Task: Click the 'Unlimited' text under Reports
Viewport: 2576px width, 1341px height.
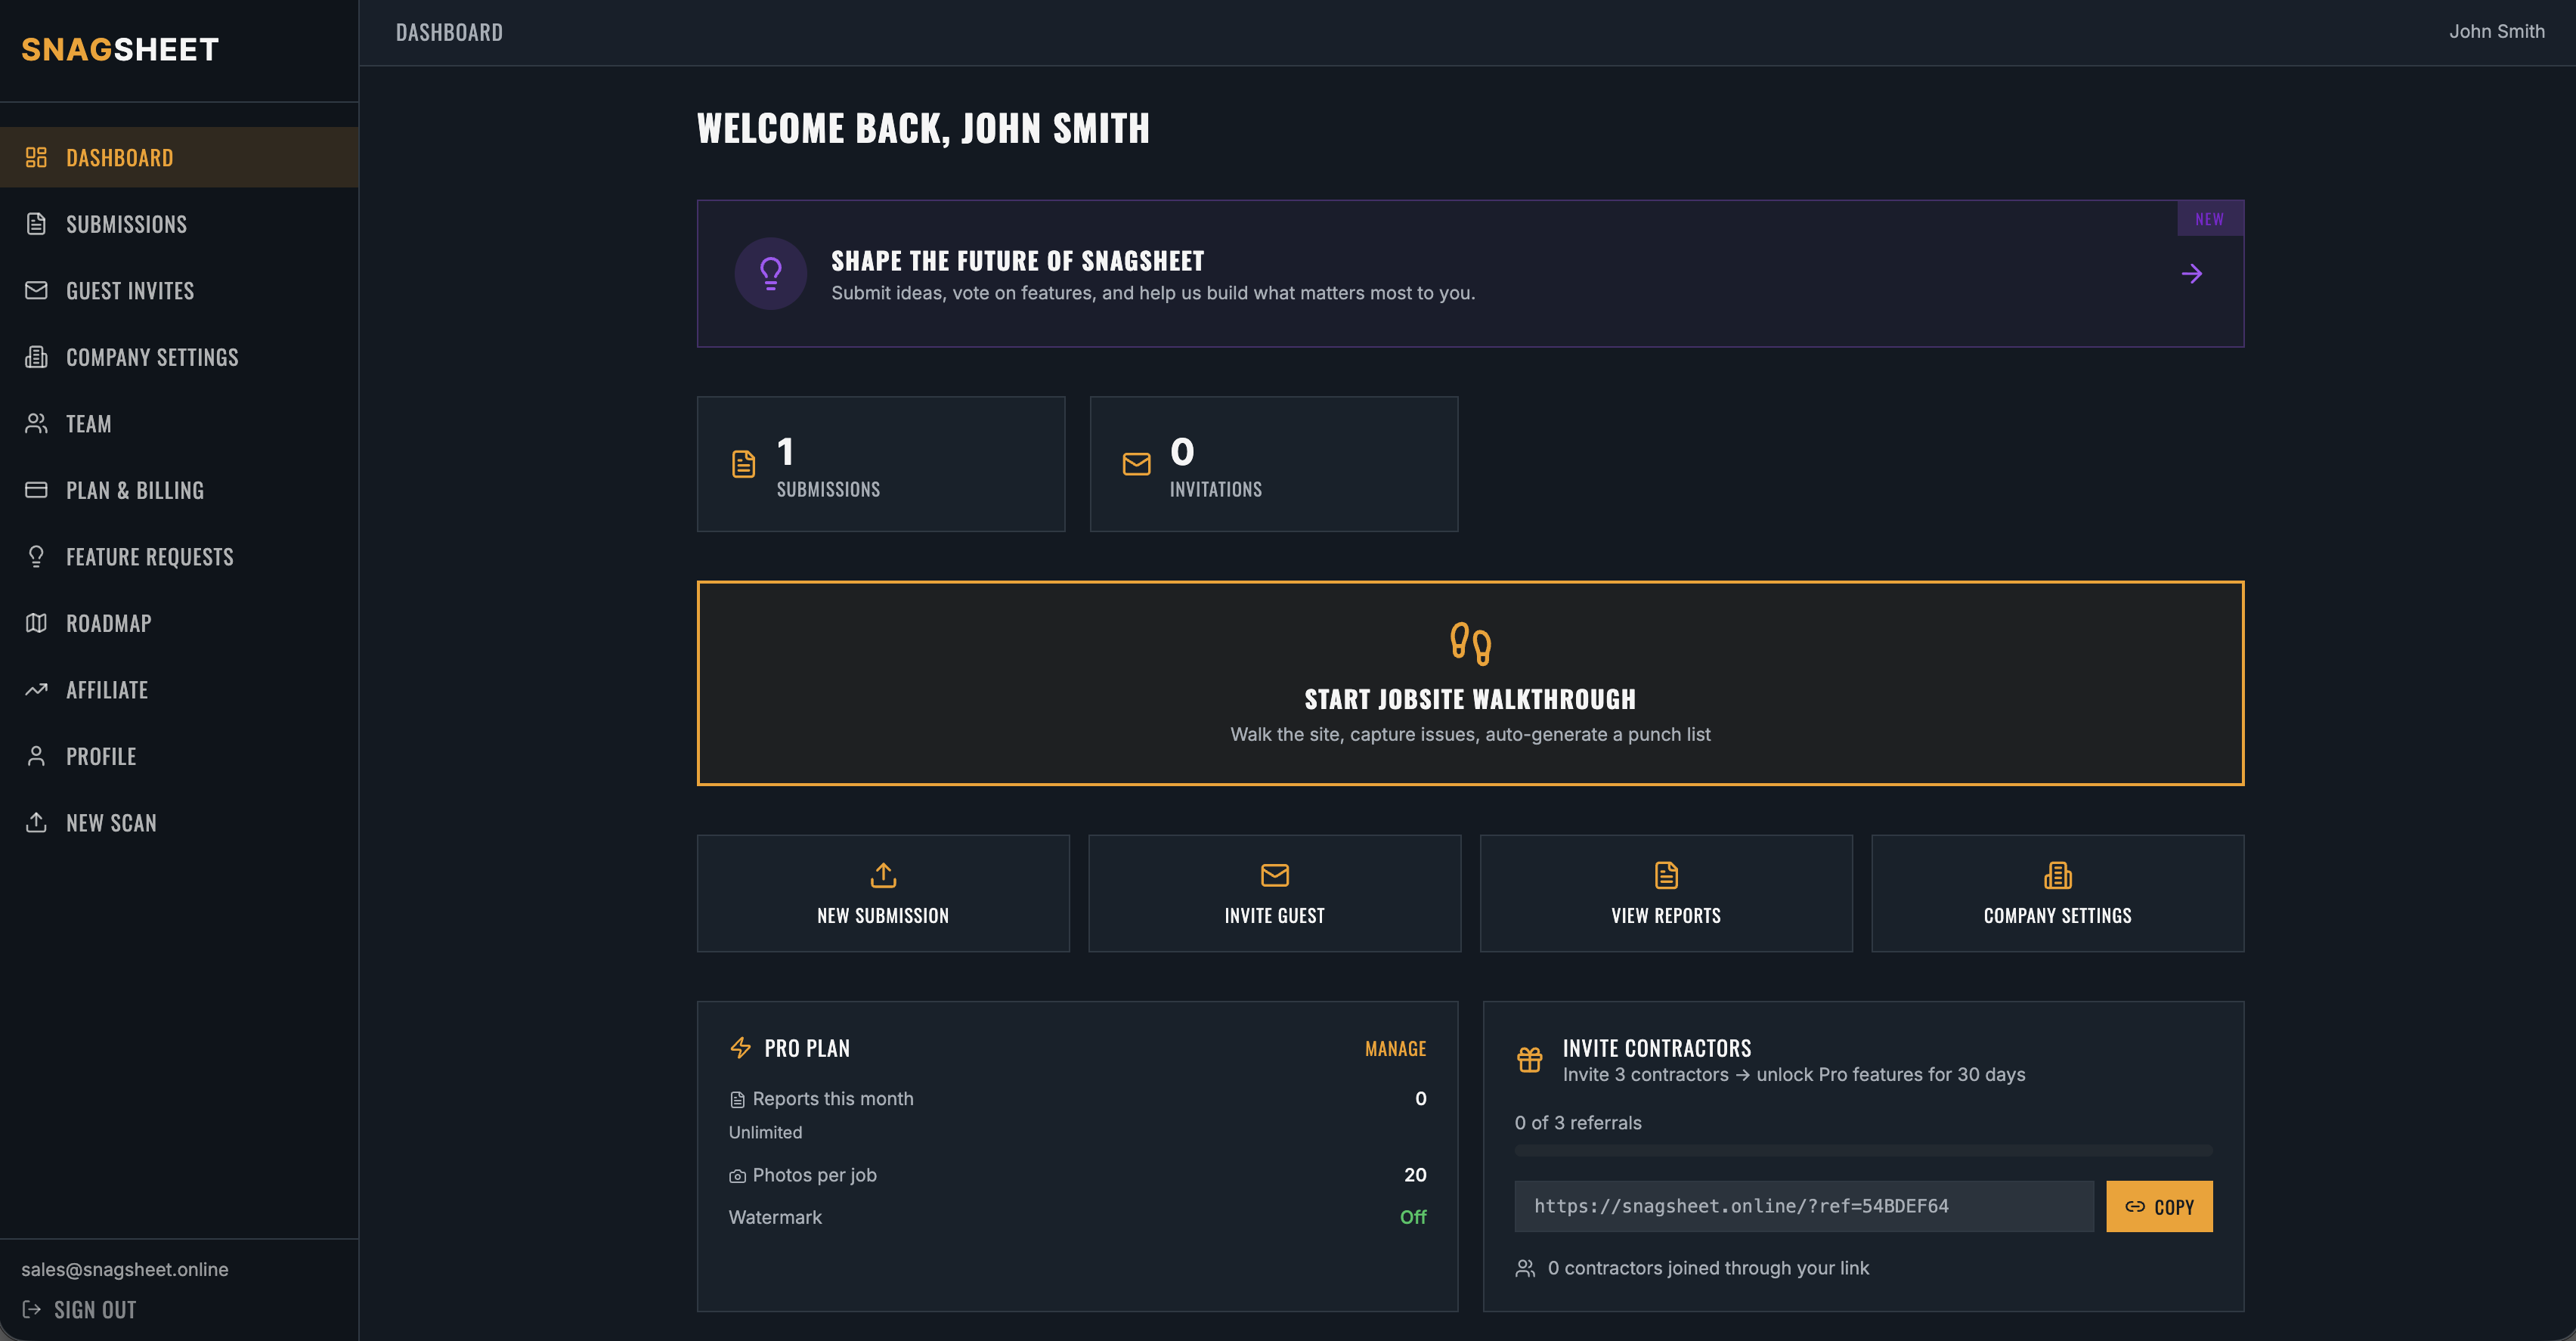Action: pyautogui.click(x=765, y=1132)
